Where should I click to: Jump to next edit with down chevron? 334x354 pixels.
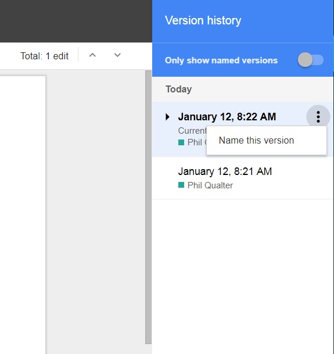pyautogui.click(x=117, y=55)
